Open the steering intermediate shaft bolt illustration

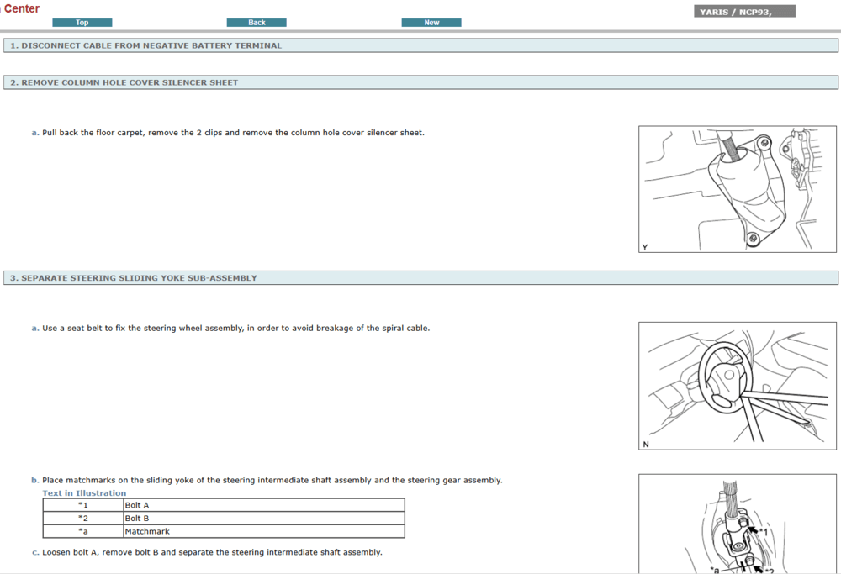tap(738, 524)
